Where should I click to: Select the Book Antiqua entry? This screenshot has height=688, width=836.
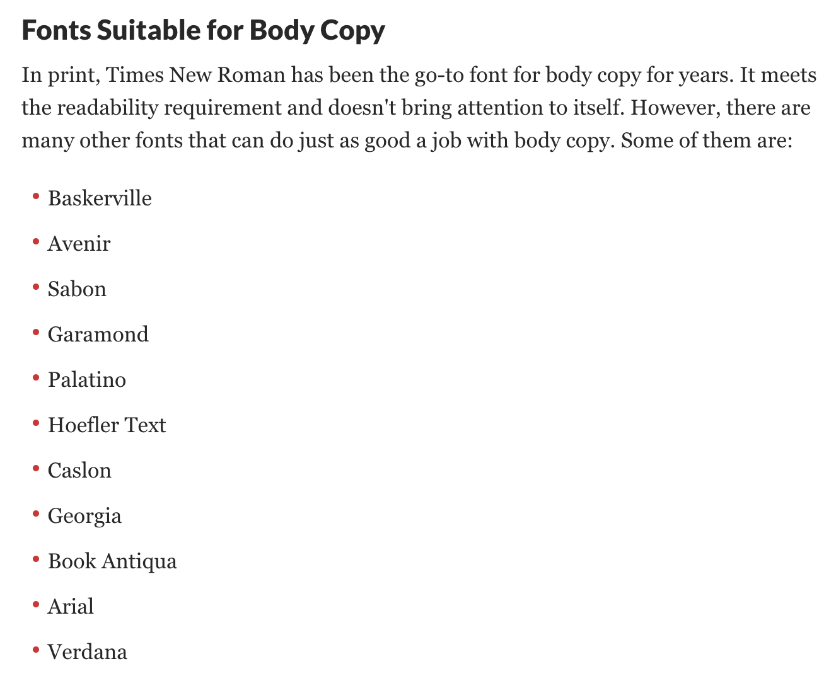[x=112, y=561]
